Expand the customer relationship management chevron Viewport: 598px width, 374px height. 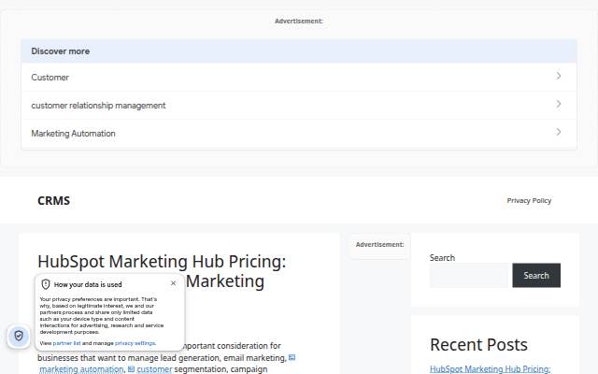click(559, 104)
